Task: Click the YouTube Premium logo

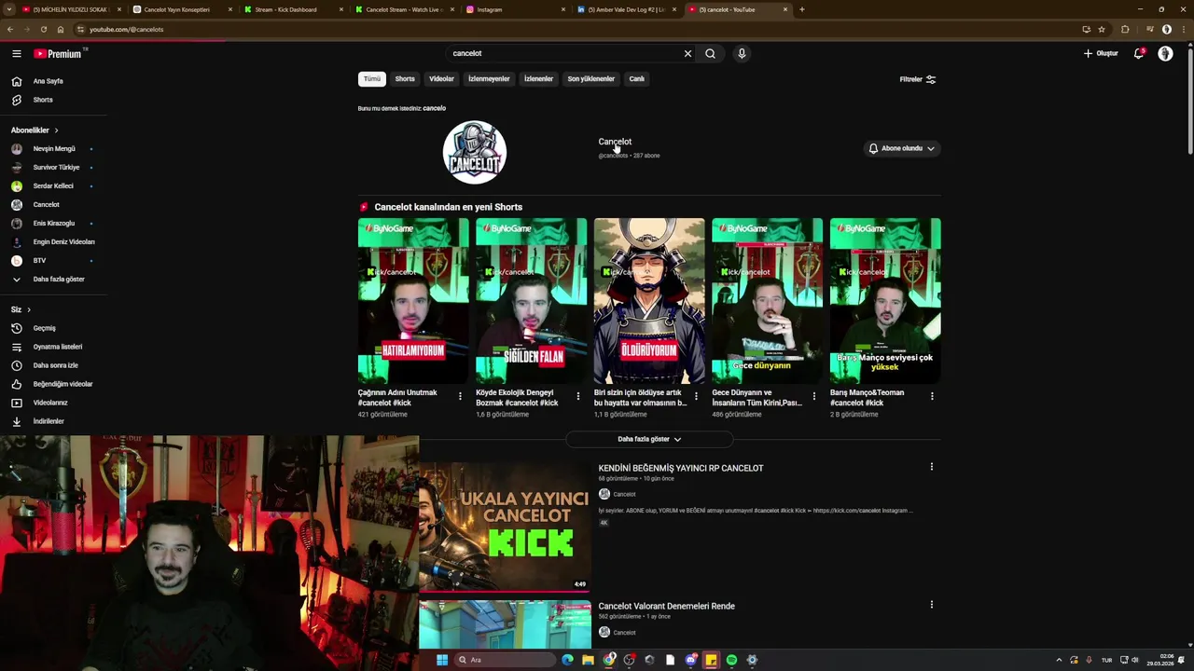Action: click(60, 53)
